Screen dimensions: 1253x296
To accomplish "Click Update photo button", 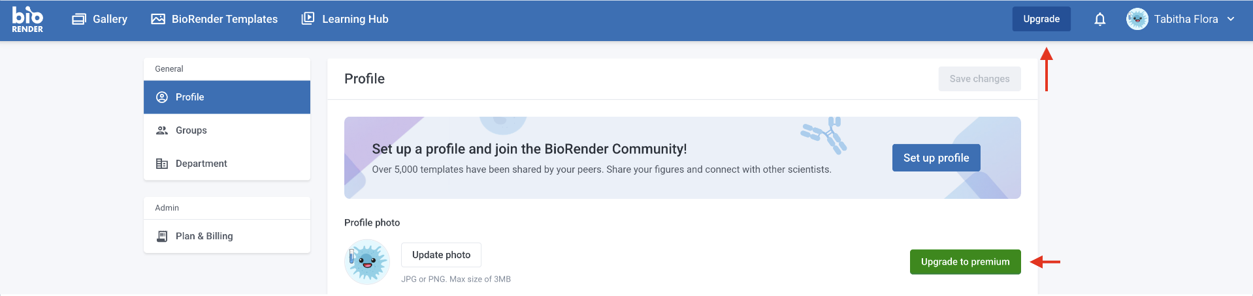I will pyautogui.click(x=441, y=255).
